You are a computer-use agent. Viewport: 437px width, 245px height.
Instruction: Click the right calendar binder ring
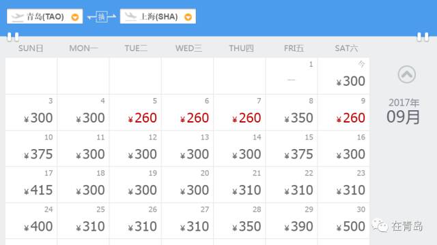coord(423,37)
